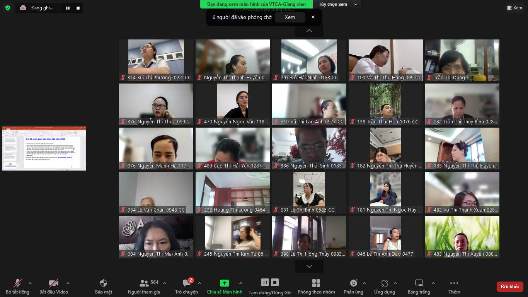
Task: Open the Phản ứng reactions menu
Action: click(x=353, y=286)
